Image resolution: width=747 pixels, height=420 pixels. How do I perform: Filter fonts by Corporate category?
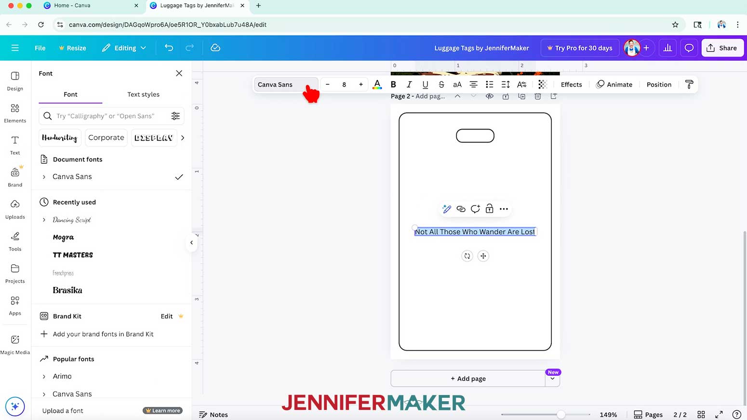[106, 138]
